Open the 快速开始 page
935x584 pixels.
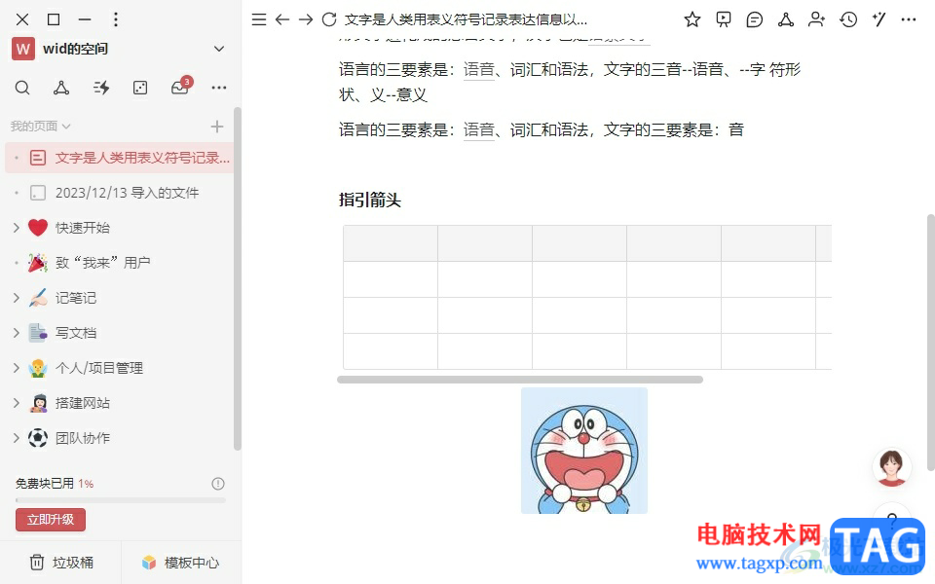point(82,228)
